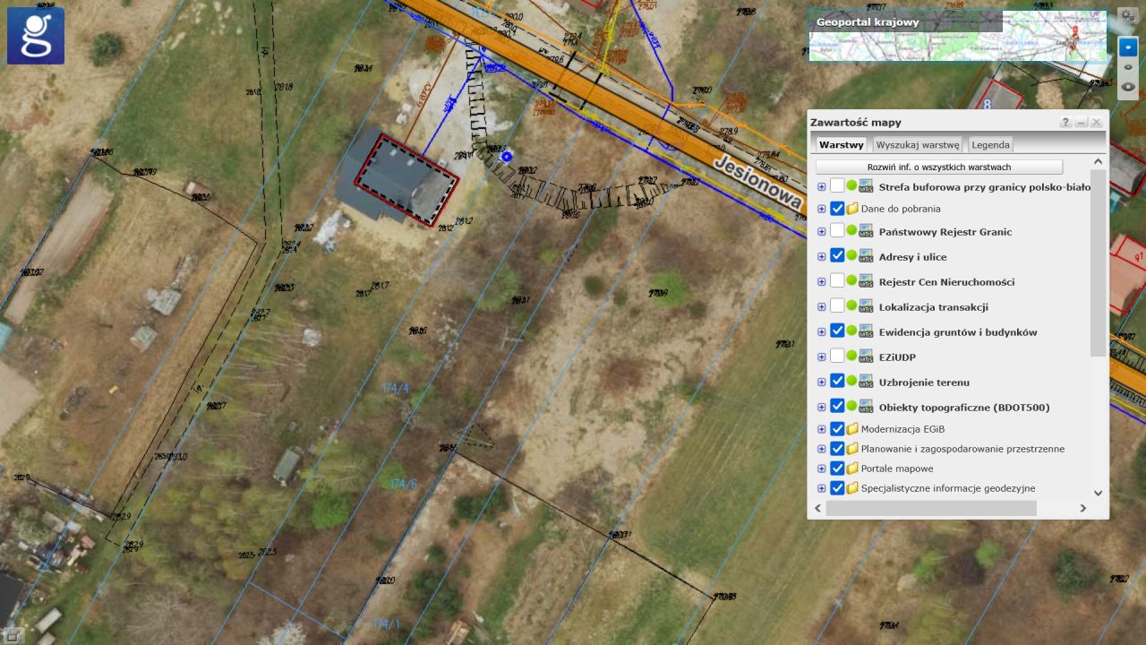Viewport: 1146px width, 645px height.
Task: Expand the Adresy i ulice layer node
Action: pyautogui.click(x=821, y=257)
